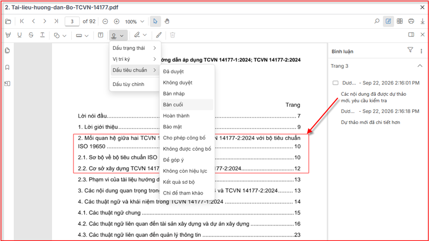Select Không được công bố stamp
The width and height of the screenshot is (429, 241).
187,149
